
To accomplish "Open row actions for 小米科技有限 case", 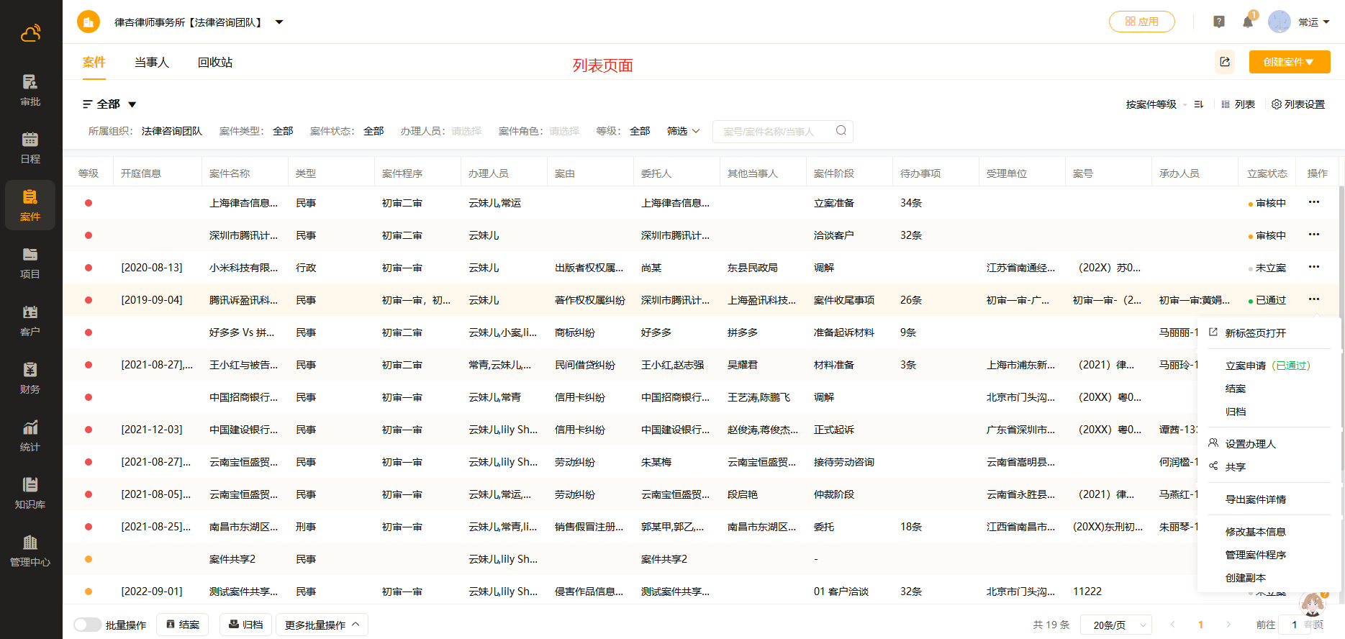I will [1314, 267].
